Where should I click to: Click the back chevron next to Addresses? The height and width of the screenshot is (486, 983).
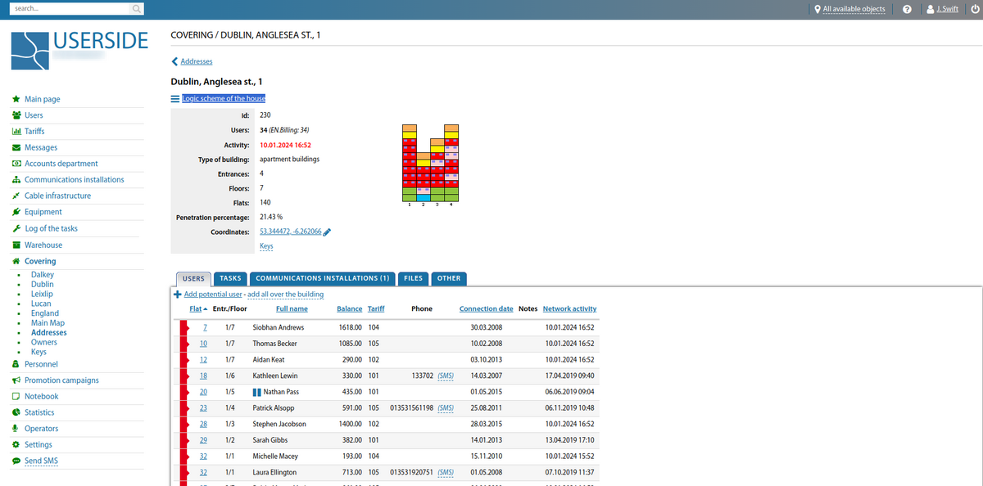pyautogui.click(x=174, y=61)
